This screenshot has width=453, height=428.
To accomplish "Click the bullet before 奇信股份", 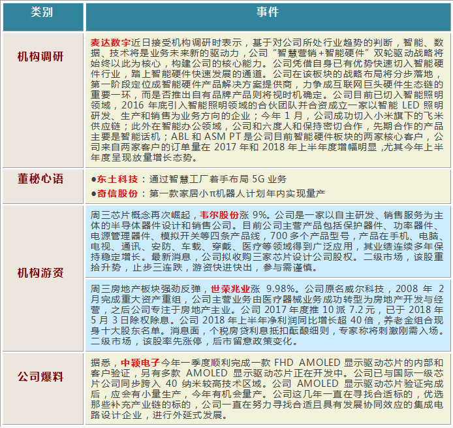I will (x=94, y=193).
